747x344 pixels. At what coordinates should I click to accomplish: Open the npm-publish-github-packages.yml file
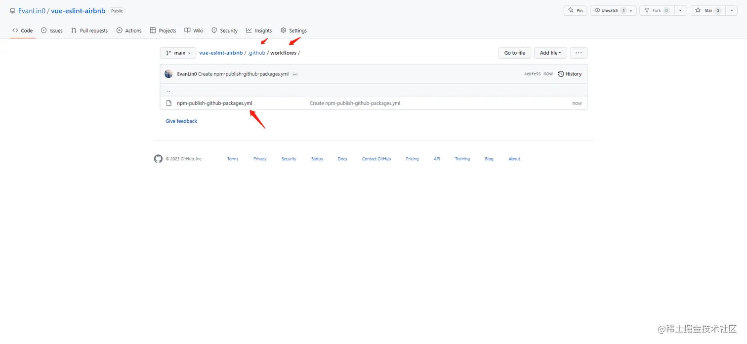214,103
